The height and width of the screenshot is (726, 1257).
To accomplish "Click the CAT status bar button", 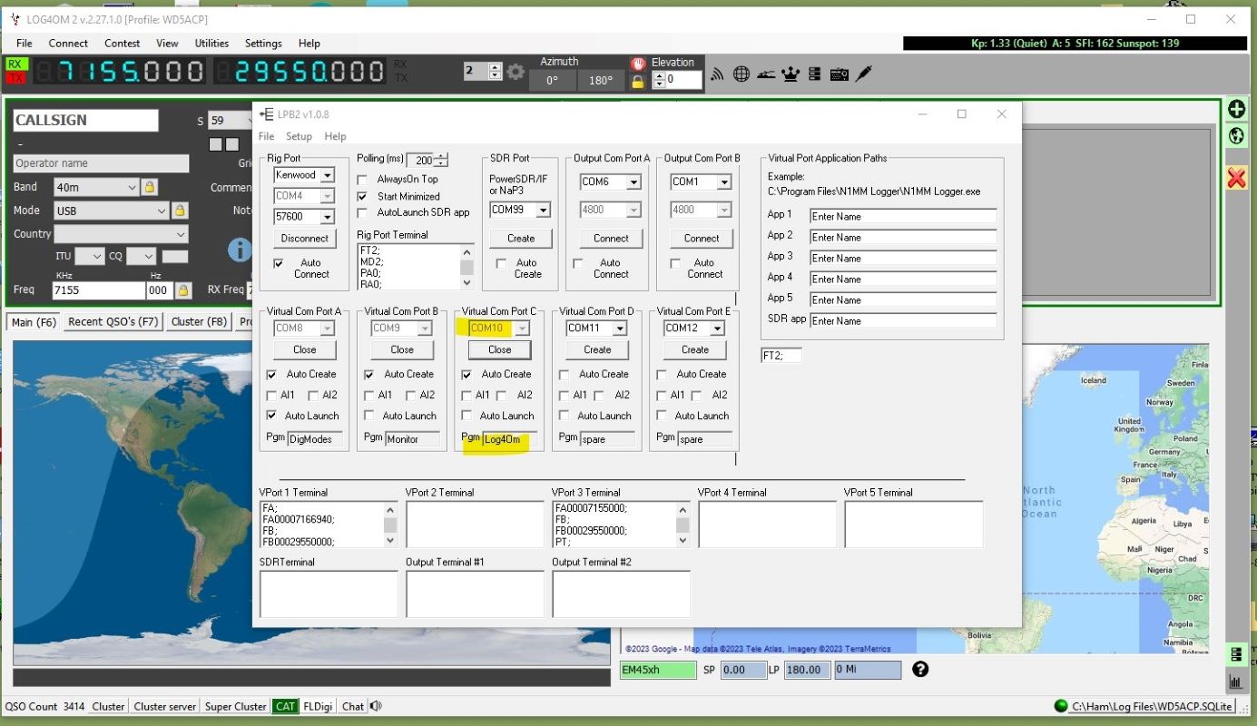I will tap(285, 706).
